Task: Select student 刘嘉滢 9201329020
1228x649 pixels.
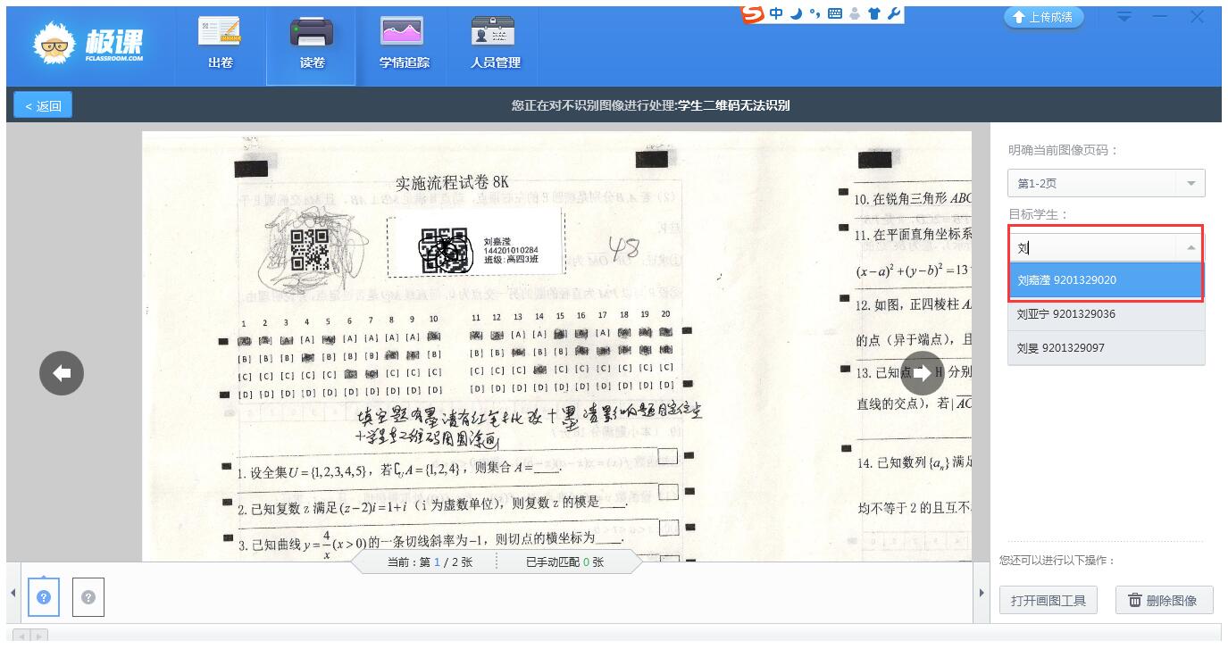Action: (1106, 279)
